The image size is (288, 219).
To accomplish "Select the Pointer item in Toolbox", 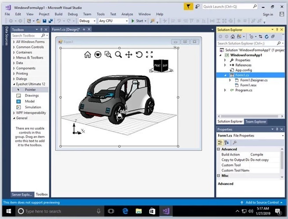I will point(30,89).
